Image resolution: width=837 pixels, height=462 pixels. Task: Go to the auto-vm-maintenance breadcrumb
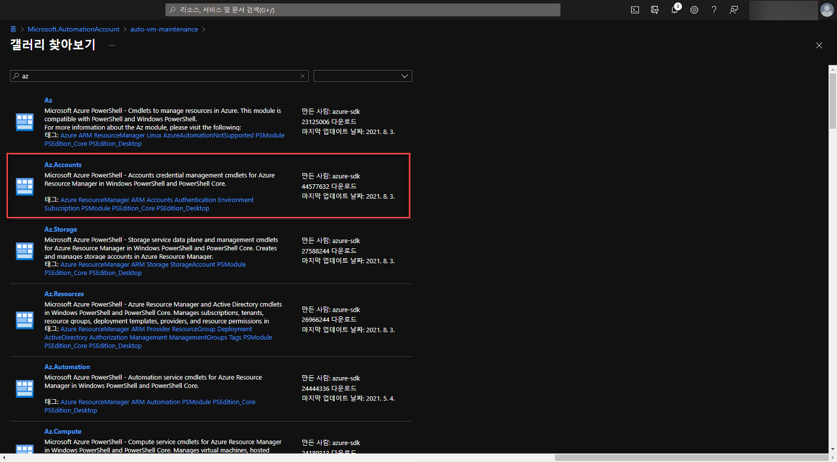[164, 29]
